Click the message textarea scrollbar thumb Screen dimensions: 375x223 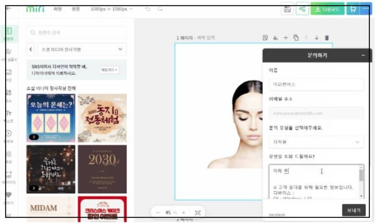coord(361,176)
